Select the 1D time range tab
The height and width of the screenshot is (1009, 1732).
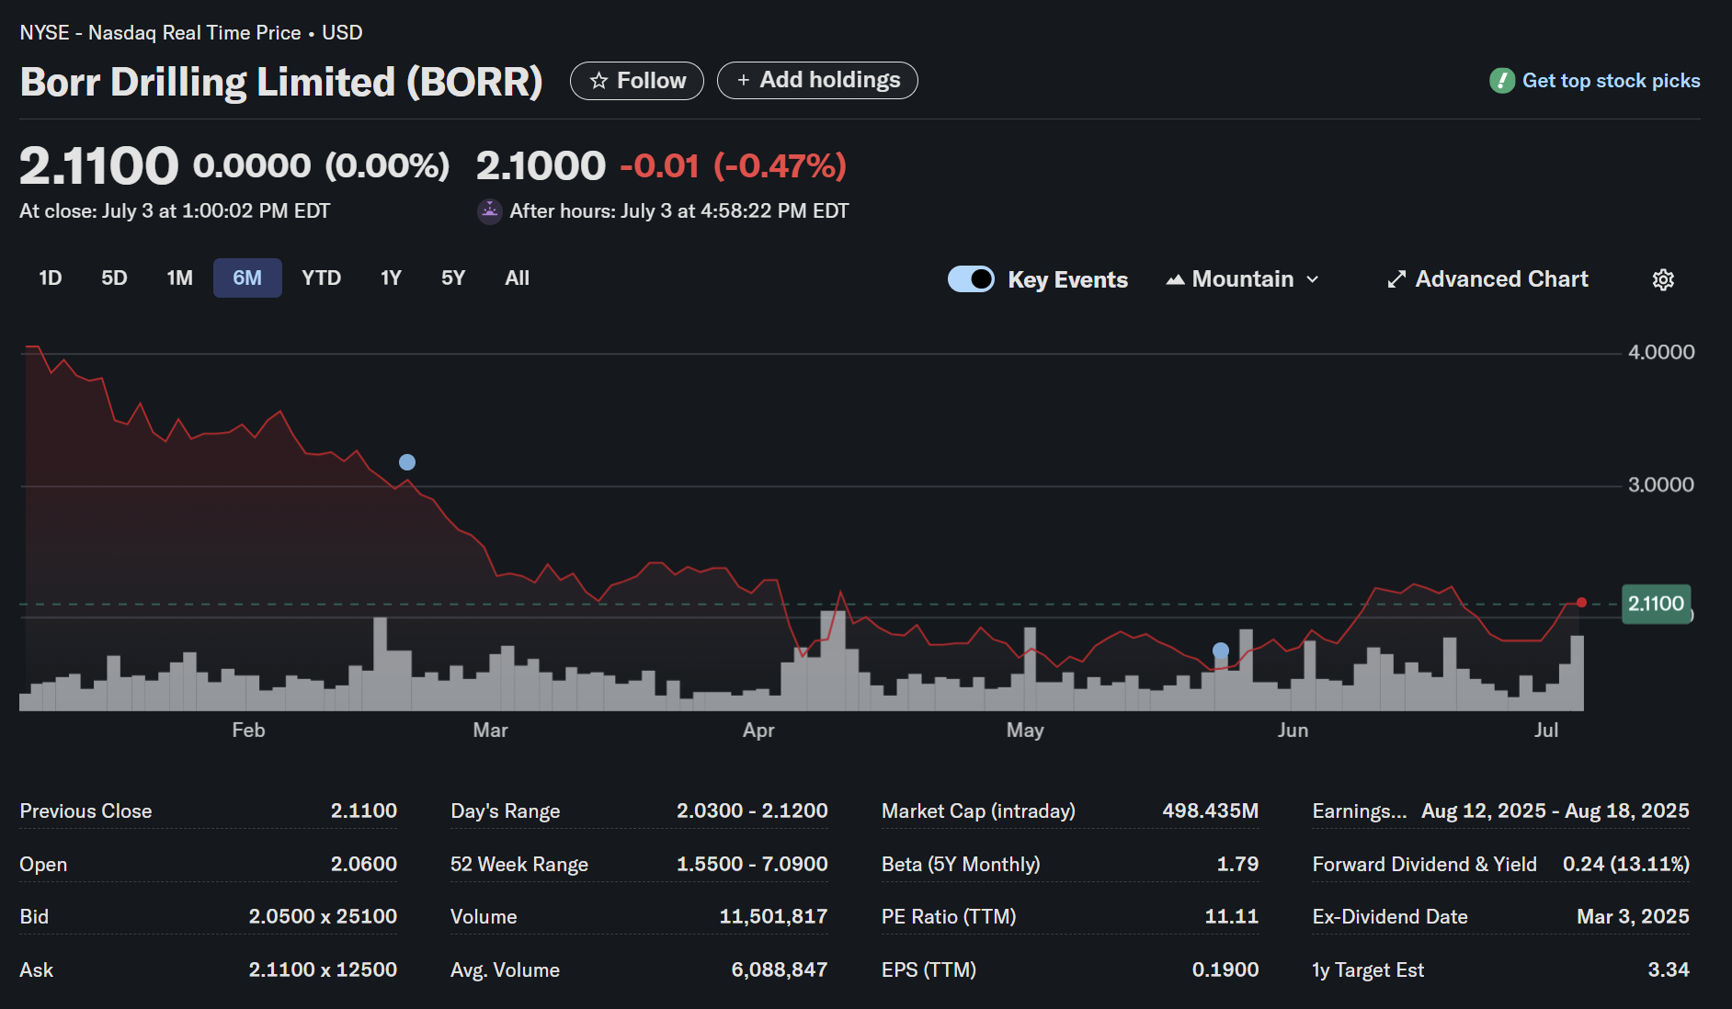click(x=51, y=278)
